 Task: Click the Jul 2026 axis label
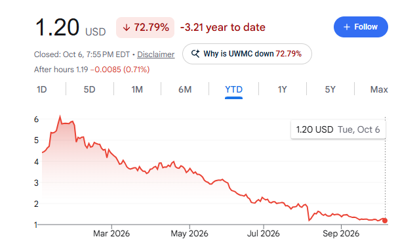264,233
